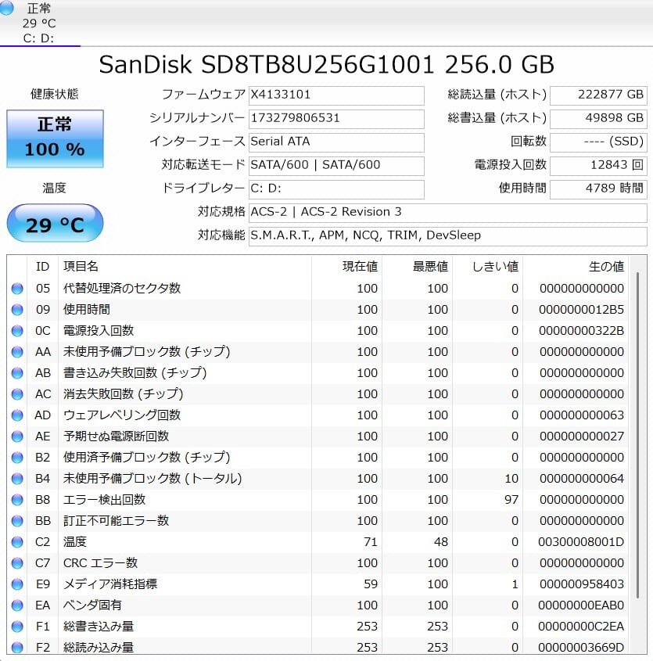This screenshot has height=661, width=653.
Task: Click status icon for 電源投入回数 attribute row
Action: point(16,331)
